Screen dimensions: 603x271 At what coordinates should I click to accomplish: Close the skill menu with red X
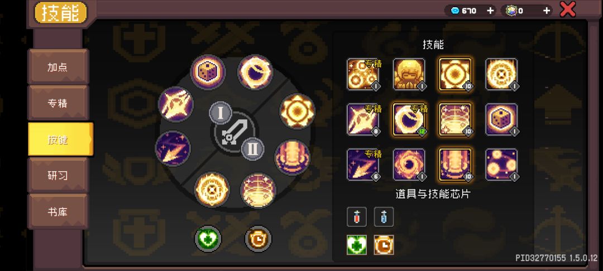coord(567,10)
